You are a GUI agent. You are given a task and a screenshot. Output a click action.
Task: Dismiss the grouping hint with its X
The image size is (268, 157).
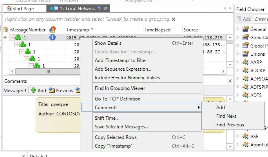174,19
